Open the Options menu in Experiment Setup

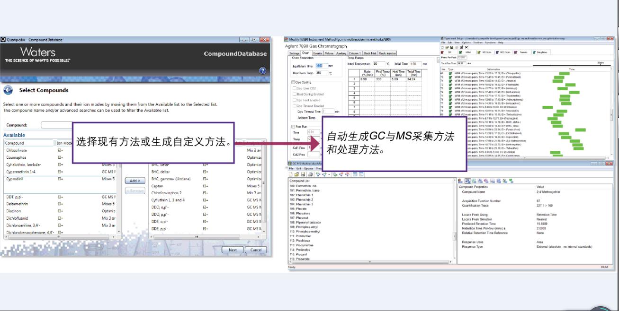coord(466,43)
